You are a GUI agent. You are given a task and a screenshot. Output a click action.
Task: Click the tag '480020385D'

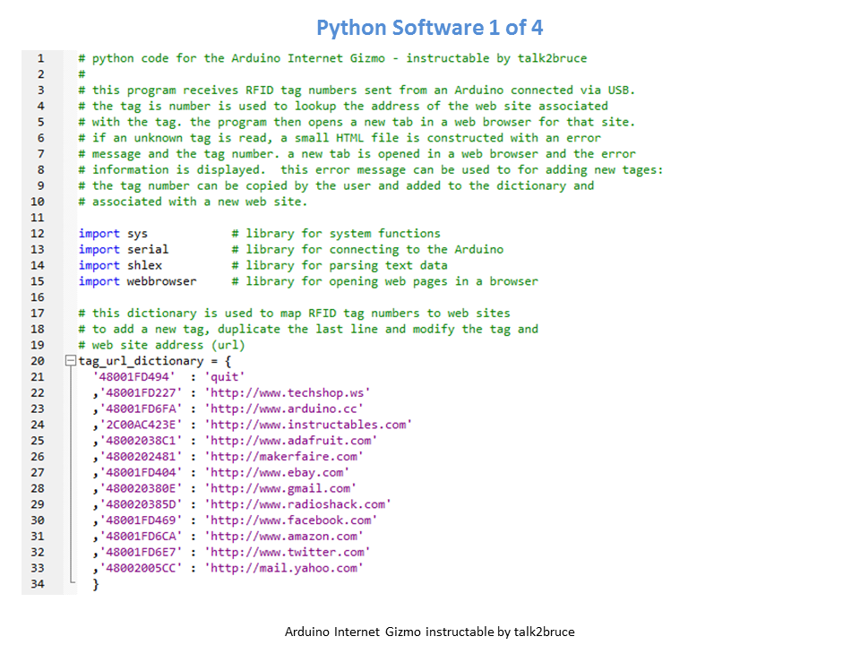[141, 504]
